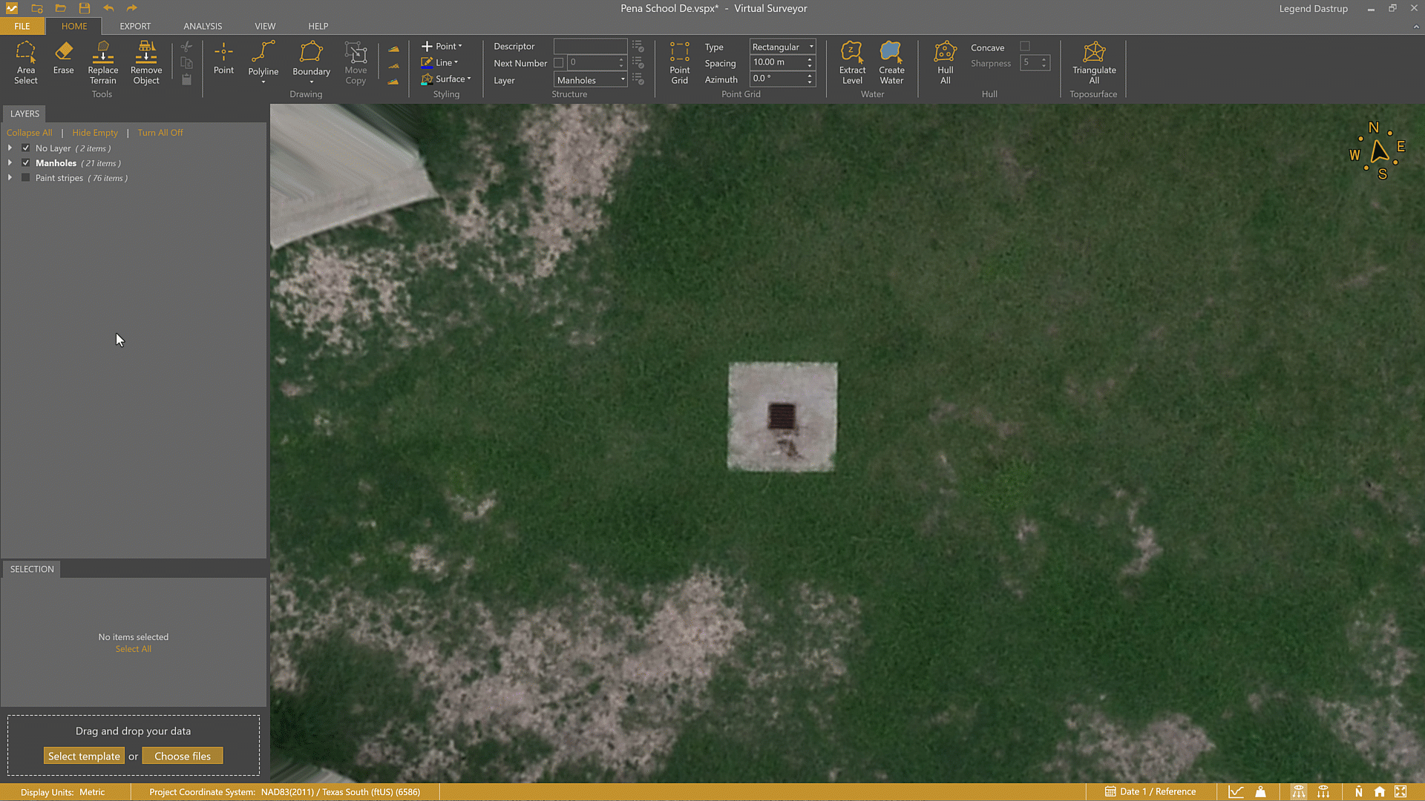
Task: Click the Descriptor input field
Action: pos(590,46)
